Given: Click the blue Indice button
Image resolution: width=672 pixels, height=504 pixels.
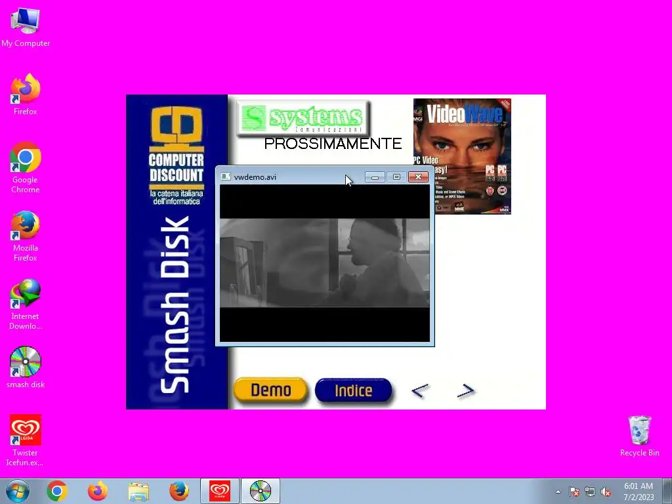Looking at the screenshot, I should 353,390.
